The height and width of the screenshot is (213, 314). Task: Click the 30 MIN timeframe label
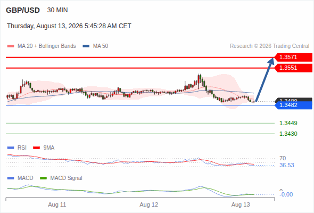(57, 10)
